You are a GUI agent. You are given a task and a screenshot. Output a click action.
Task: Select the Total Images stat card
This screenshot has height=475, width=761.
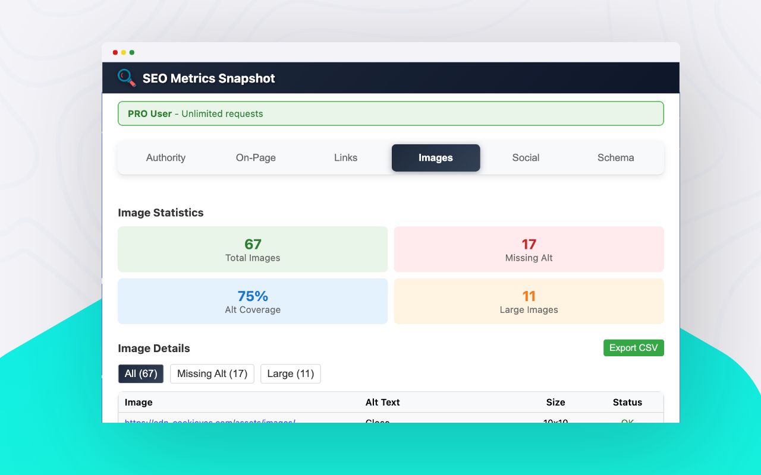252,249
